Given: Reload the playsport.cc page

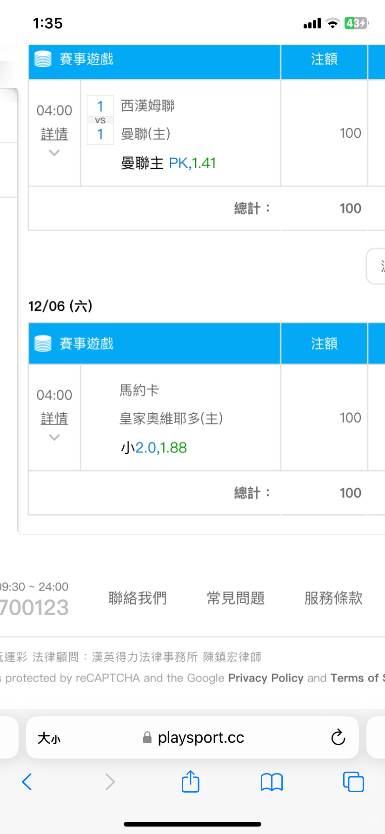Looking at the screenshot, I should tap(338, 737).
